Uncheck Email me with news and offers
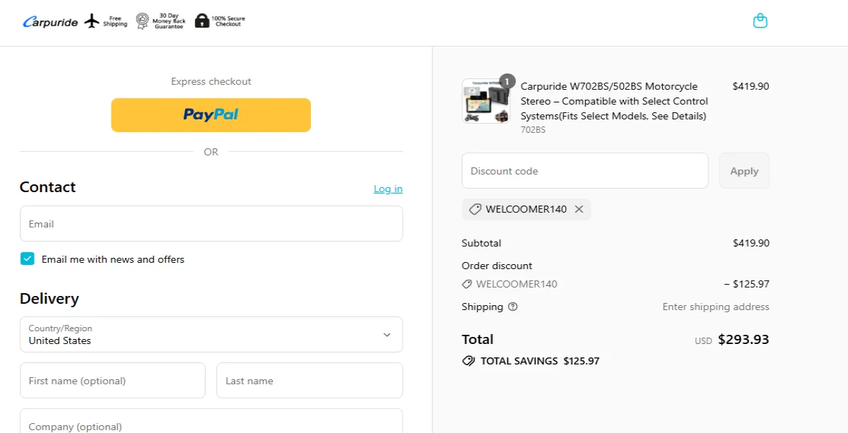Image resolution: width=848 pixels, height=433 pixels. click(27, 259)
